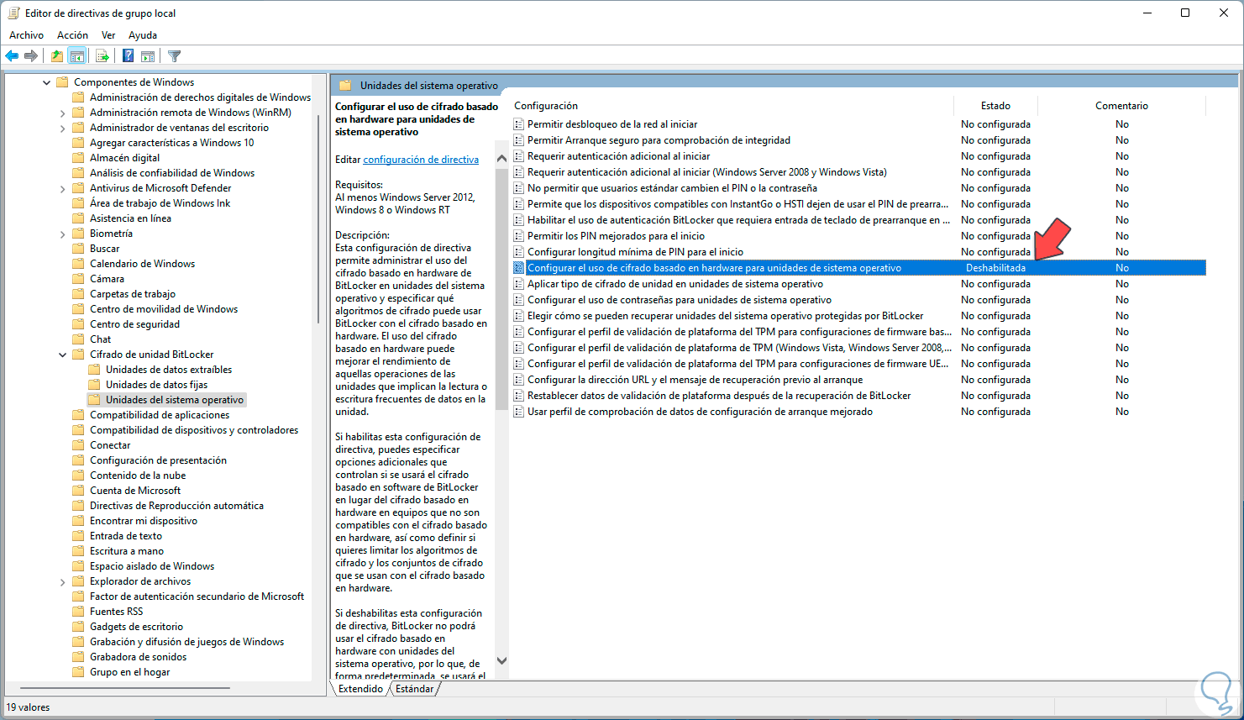Open the Archivo menu
This screenshot has width=1244, height=720.
26,35
